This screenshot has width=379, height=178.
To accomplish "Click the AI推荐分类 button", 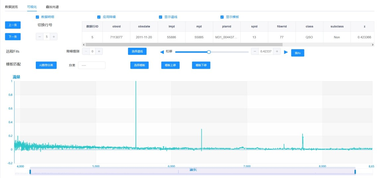I will point(46,65).
